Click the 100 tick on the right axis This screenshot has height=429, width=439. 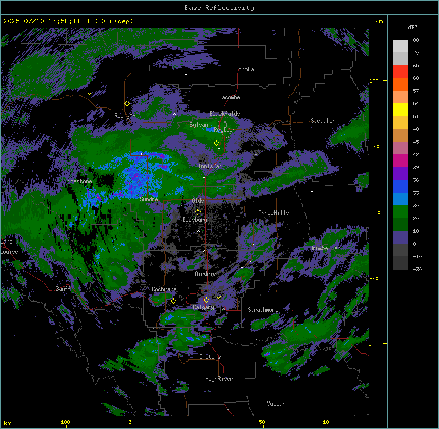coord(374,81)
